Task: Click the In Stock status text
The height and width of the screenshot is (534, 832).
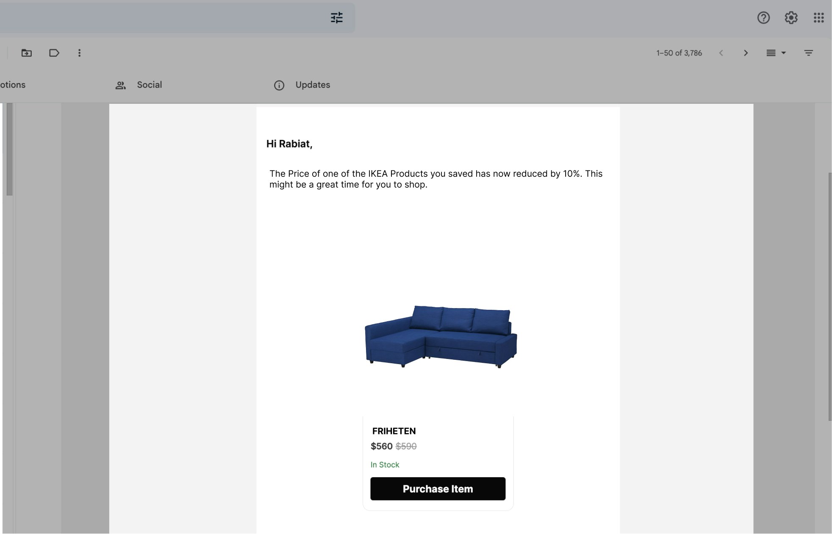Action: tap(385, 465)
